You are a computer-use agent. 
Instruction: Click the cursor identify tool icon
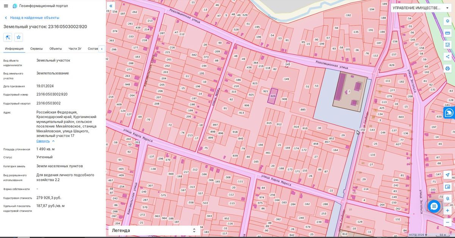pos(447,198)
